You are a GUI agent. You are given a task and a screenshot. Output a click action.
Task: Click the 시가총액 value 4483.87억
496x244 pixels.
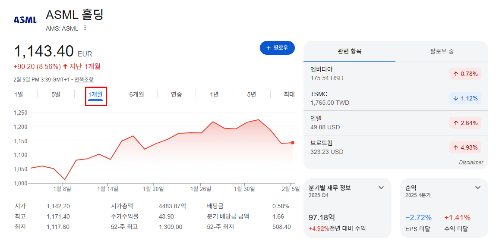[x=172, y=206]
